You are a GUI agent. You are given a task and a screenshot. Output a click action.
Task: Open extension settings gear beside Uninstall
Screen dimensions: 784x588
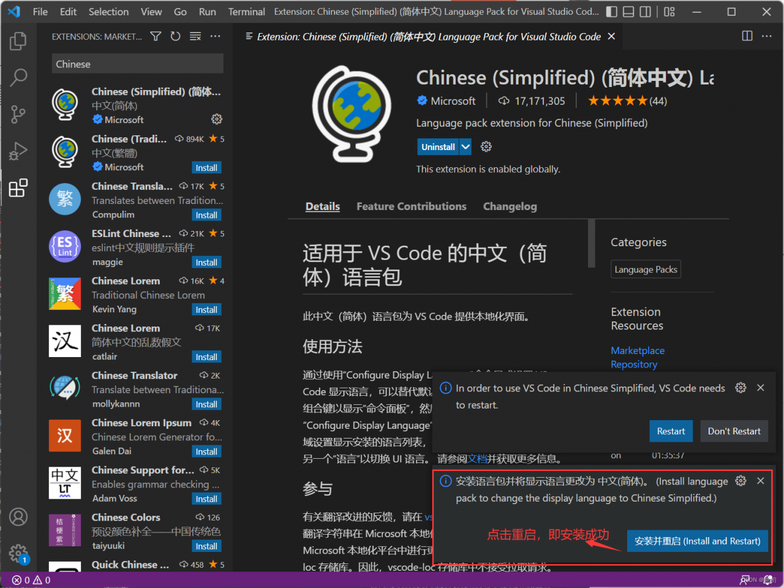pos(486,147)
